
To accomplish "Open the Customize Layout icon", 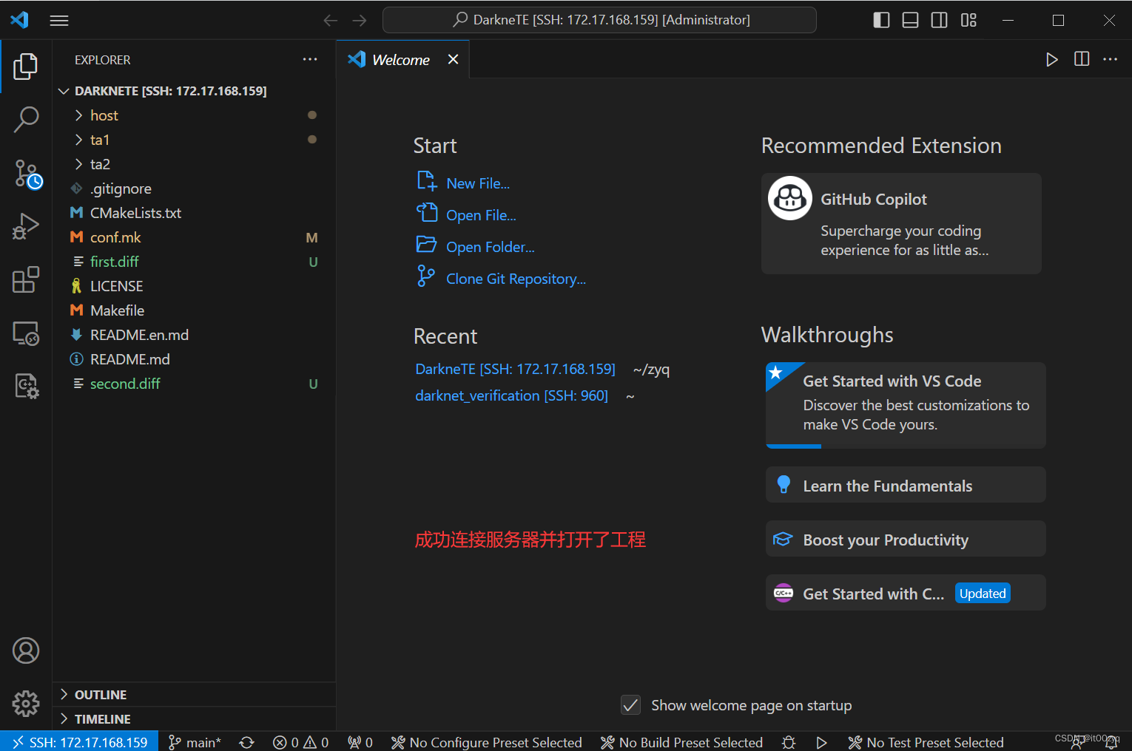I will [968, 20].
